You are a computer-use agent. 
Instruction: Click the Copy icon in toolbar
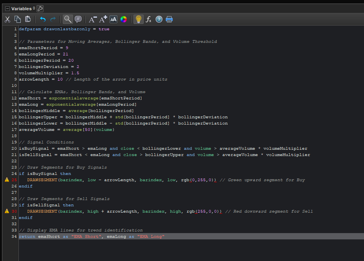pyautogui.click(x=18, y=19)
